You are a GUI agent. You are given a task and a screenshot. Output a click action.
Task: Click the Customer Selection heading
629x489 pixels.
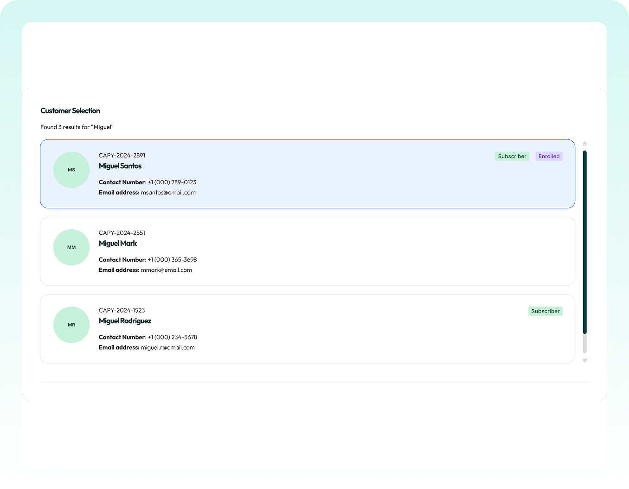70,111
